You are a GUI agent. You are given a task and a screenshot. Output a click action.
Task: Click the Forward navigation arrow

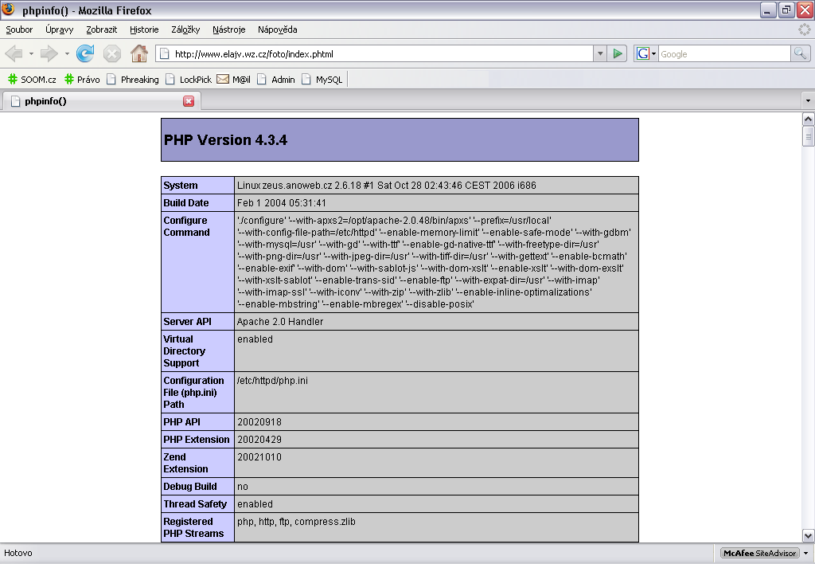(49, 54)
